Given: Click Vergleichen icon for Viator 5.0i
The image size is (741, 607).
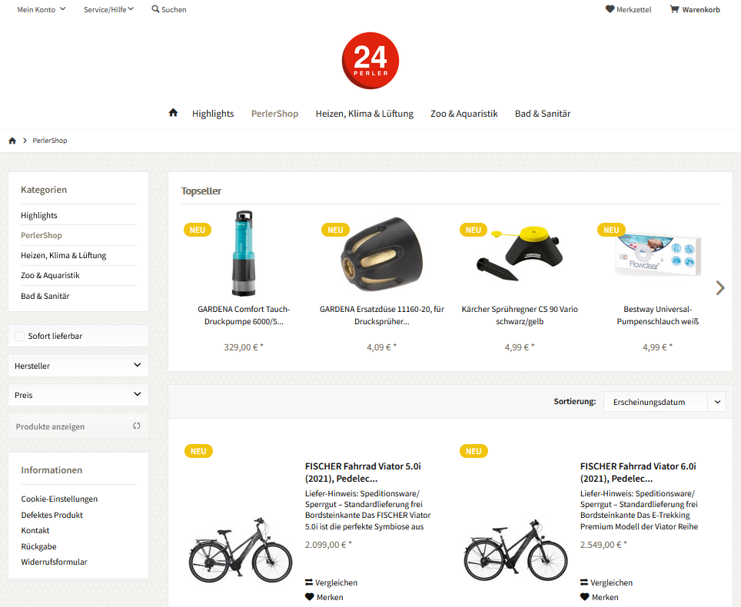Looking at the screenshot, I should (x=309, y=582).
